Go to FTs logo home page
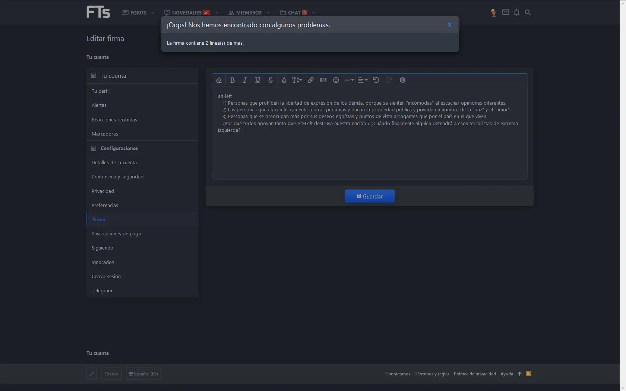626x391 pixels. (98, 12)
